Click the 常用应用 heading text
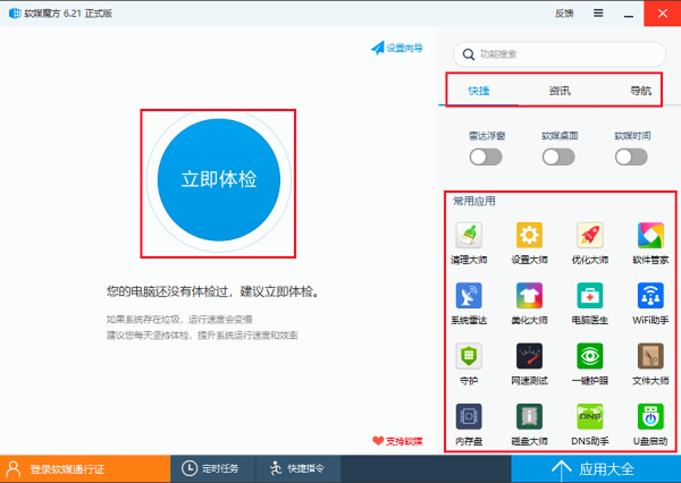The image size is (681, 483). [x=474, y=201]
